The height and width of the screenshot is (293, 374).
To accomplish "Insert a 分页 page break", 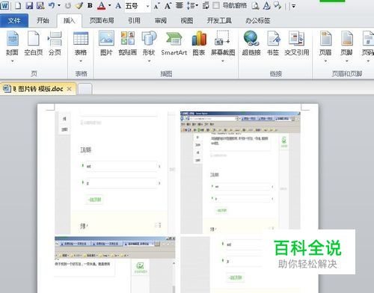I will tap(55, 43).
